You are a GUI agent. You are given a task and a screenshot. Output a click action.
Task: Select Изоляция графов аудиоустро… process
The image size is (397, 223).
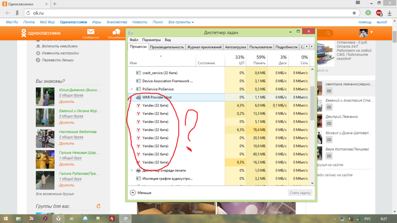(219, 178)
